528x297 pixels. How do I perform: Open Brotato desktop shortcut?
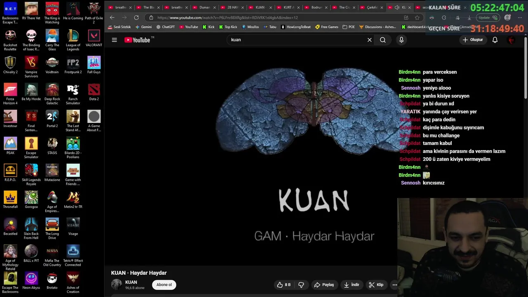click(52, 280)
